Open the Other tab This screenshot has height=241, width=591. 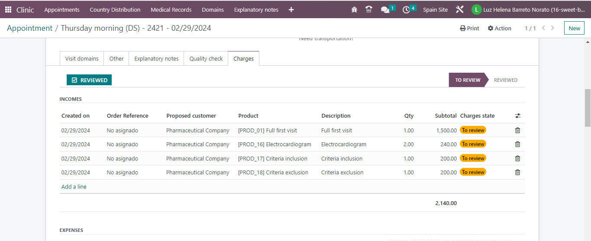(116, 58)
